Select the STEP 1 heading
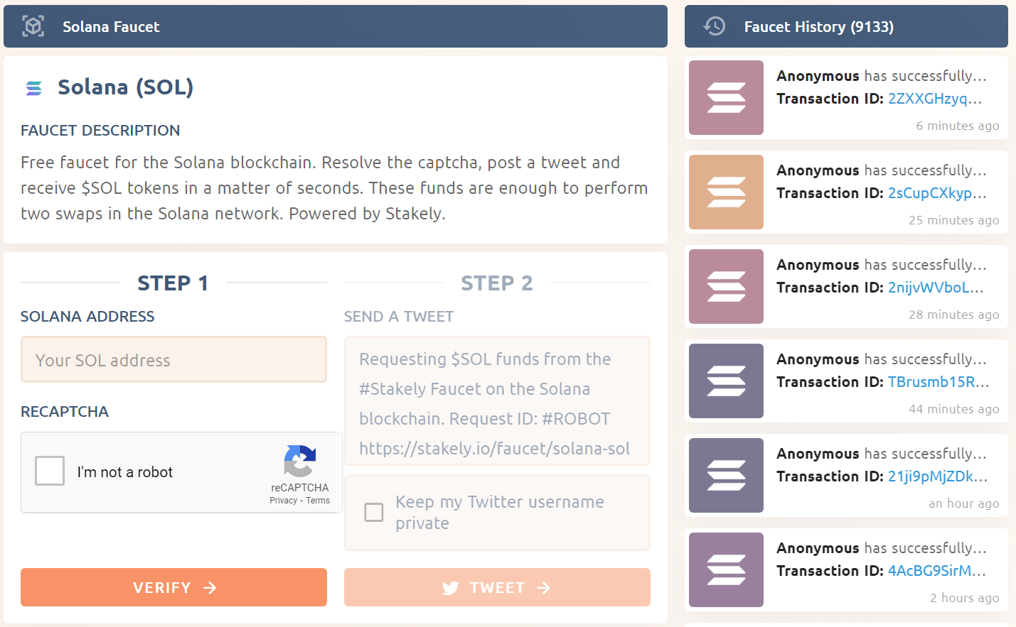The width and height of the screenshot is (1016, 627). pyautogui.click(x=173, y=283)
